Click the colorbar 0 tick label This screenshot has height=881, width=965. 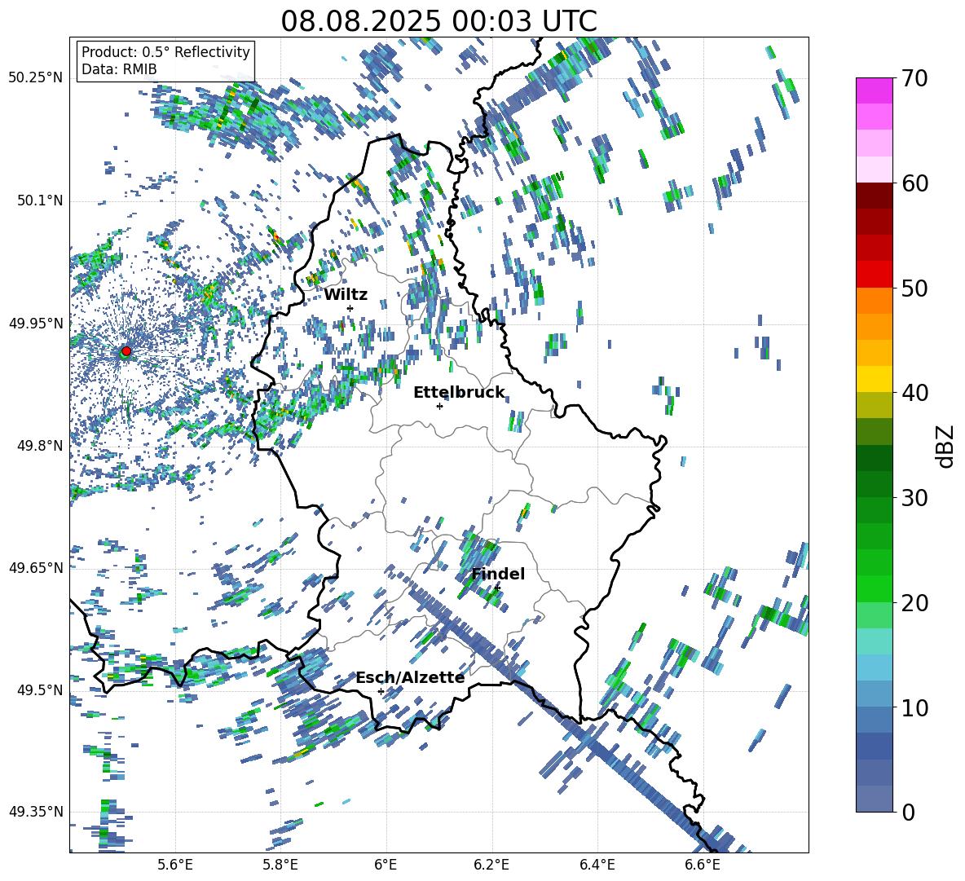(x=909, y=812)
